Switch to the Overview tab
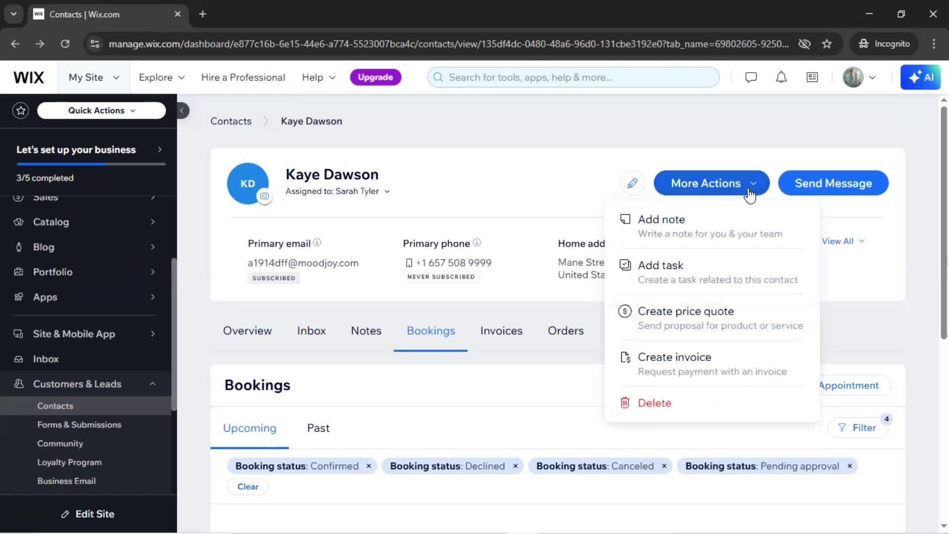This screenshot has width=949, height=534. tap(247, 331)
